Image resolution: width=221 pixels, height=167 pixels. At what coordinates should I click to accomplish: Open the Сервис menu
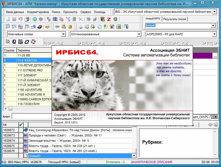pos(86,12)
